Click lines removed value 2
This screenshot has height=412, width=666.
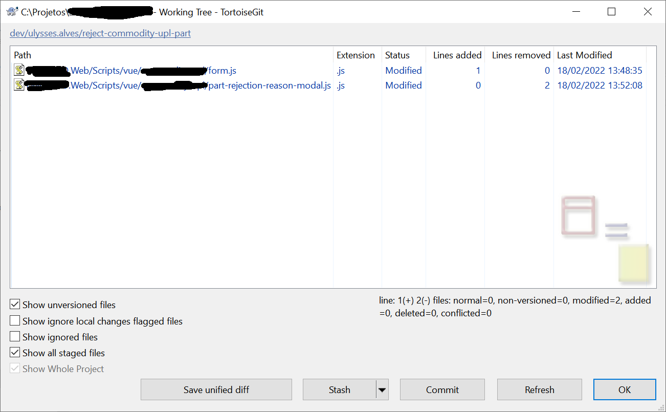tap(547, 85)
